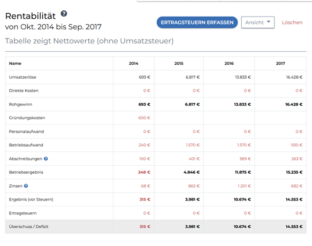The height and width of the screenshot is (246, 312).
Task: Select the Betriebsaufwand 2014 value 240 €
Action: 144,145
